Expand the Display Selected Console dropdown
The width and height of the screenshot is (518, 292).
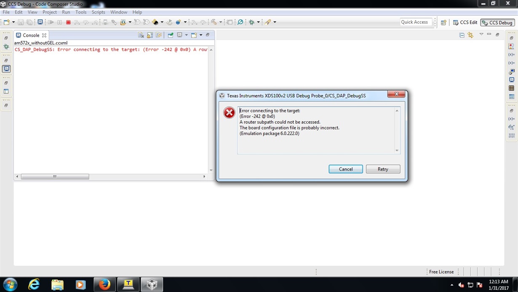click(x=187, y=35)
